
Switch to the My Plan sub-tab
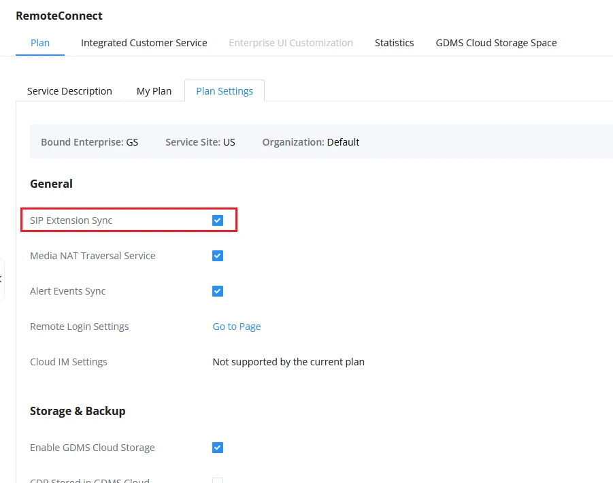point(154,91)
